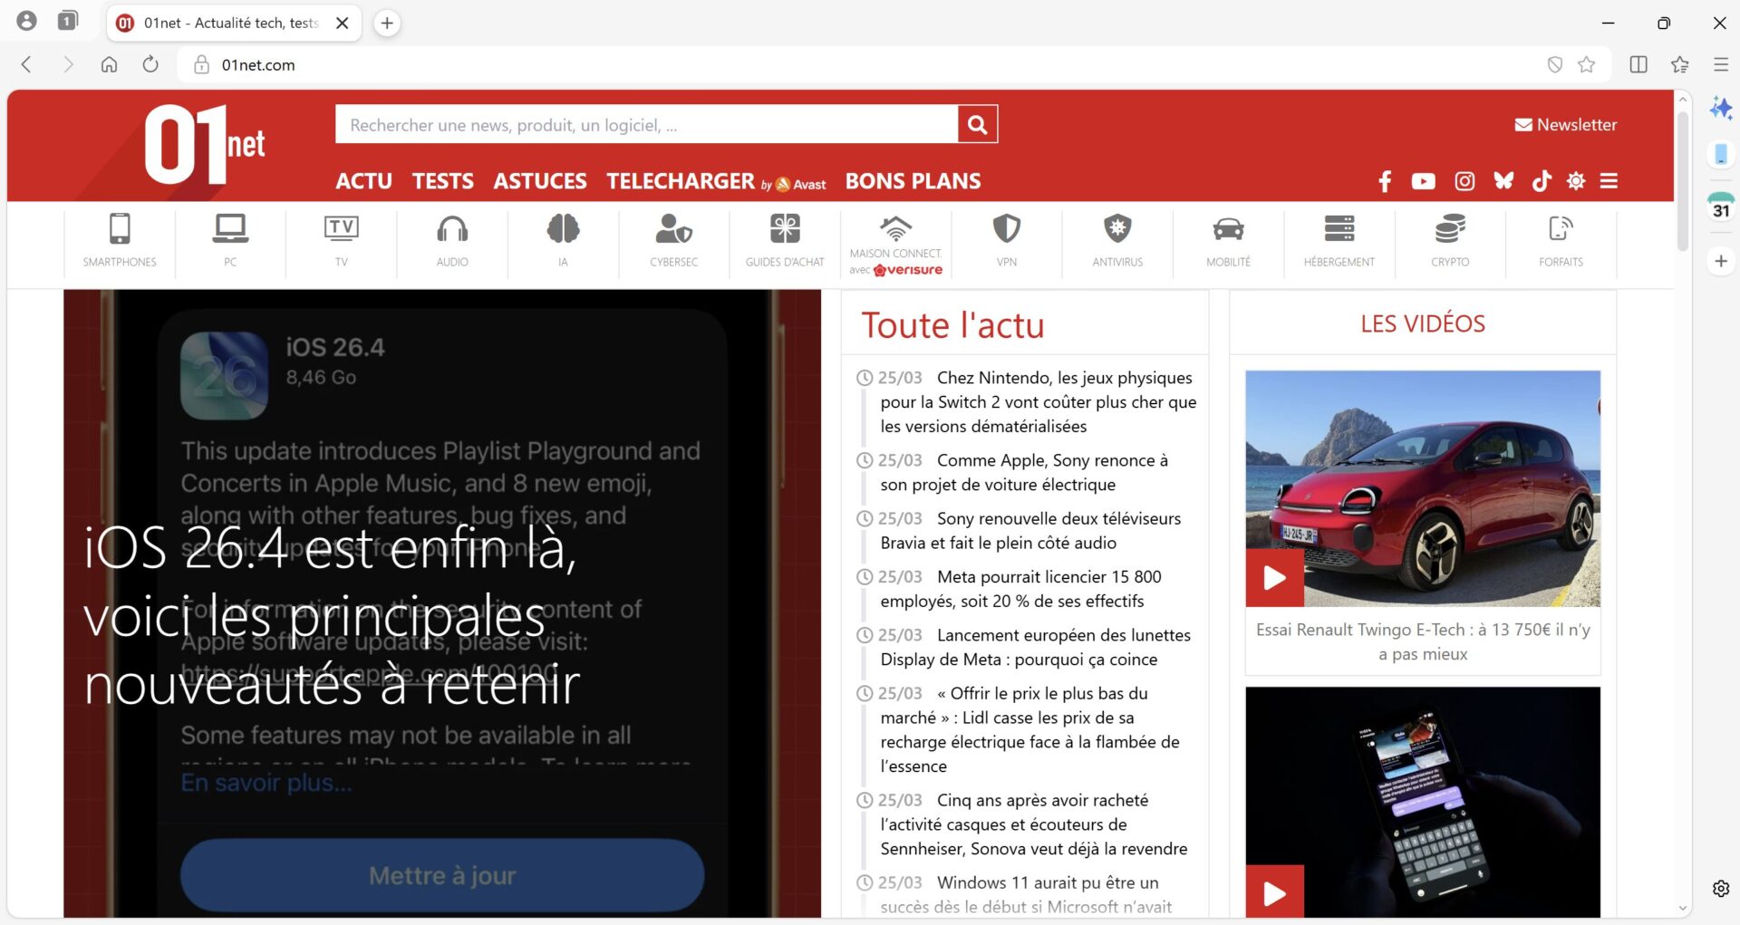The height and width of the screenshot is (925, 1740).
Task: Open the ACTU menu
Action: coord(363,181)
